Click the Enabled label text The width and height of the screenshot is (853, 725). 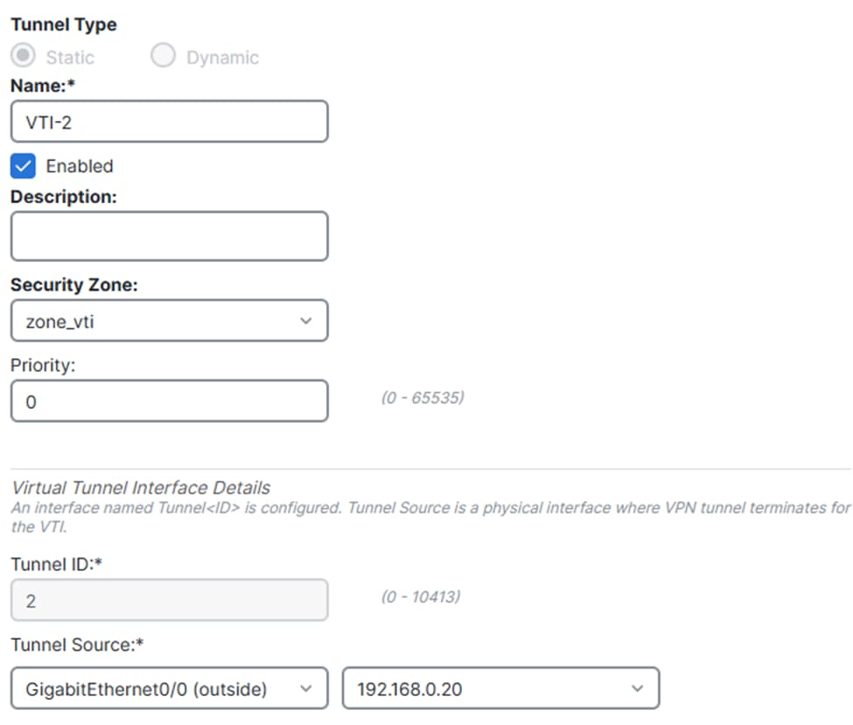pyautogui.click(x=80, y=166)
